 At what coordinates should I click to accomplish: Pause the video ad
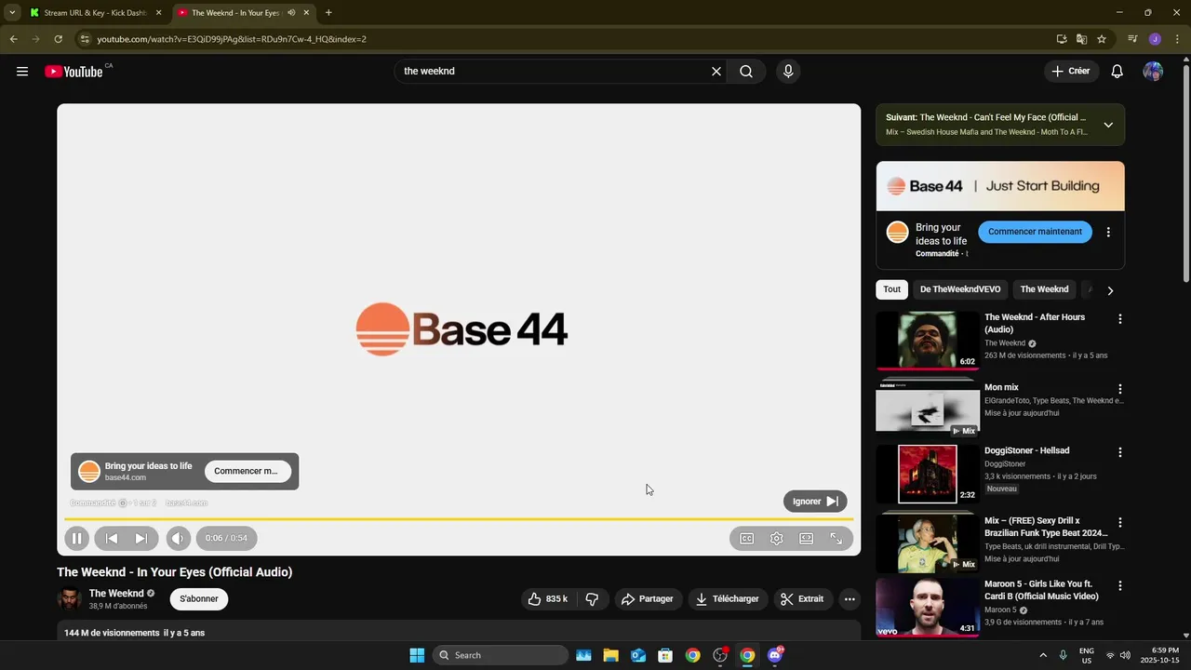click(76, 538)
